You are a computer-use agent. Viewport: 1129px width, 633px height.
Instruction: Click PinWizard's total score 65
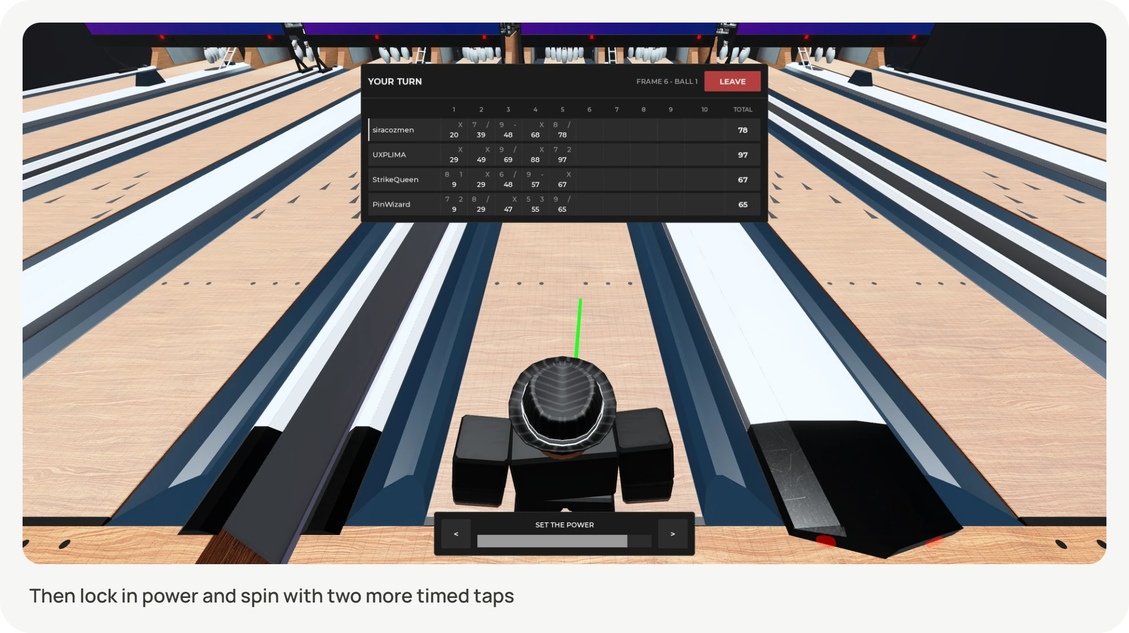pos(742,204)
